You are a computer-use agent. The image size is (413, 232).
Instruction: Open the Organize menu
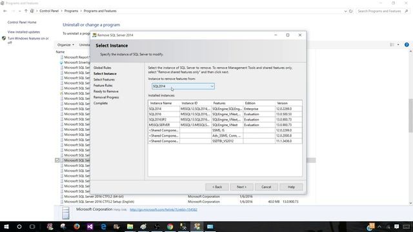tap(66, 44)
